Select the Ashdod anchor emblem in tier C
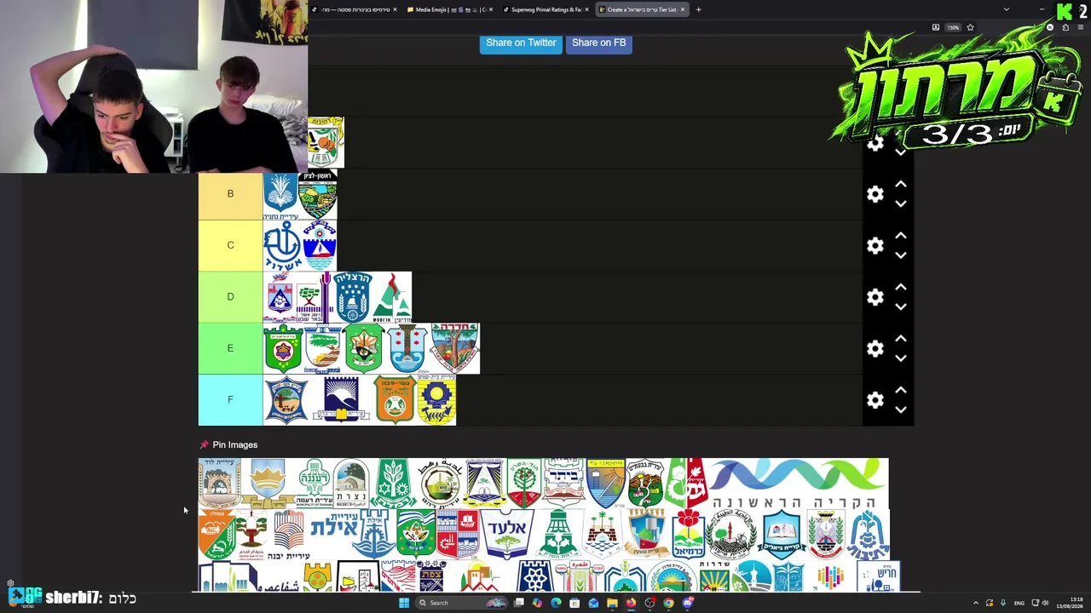This screenshot has height=613, width=1091. pos(282,245)
